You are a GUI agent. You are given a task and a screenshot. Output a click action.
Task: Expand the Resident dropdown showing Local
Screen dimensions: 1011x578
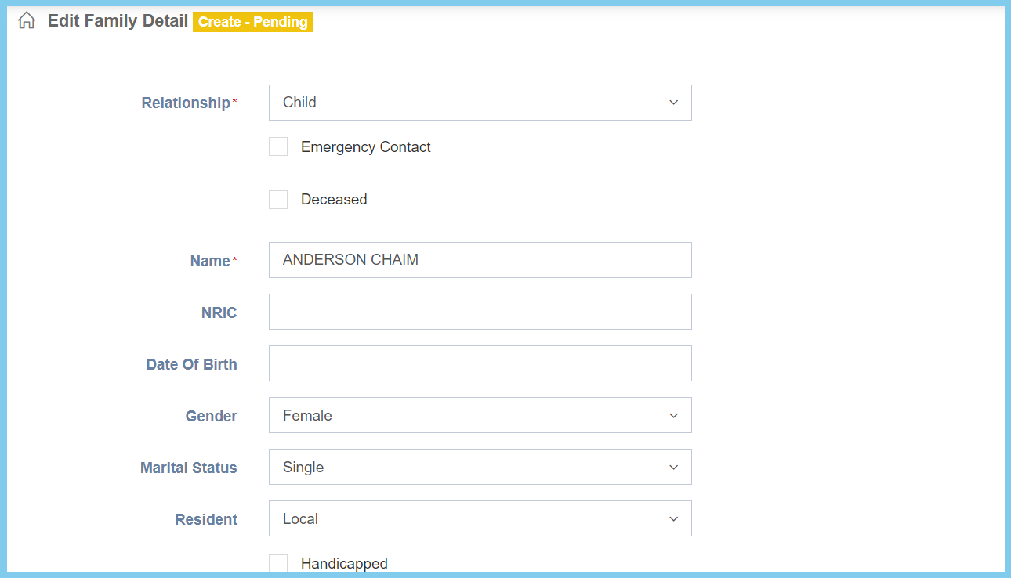click(480, 518)
